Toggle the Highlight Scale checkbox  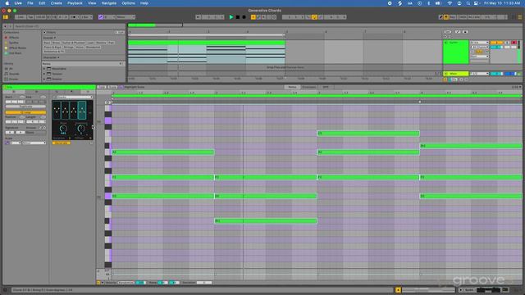(x=121, y=87)
